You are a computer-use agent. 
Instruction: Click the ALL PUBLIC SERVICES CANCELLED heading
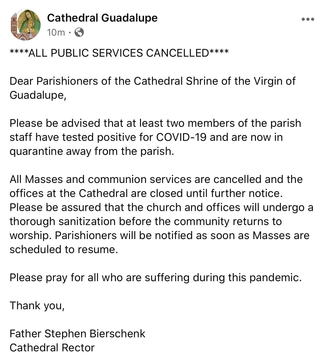[119, 53]
